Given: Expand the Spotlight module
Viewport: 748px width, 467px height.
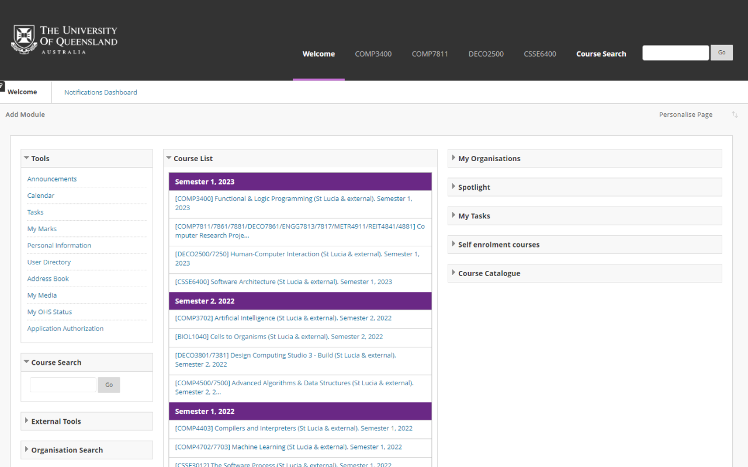Looking at the screenshot, I should point(453,186).
